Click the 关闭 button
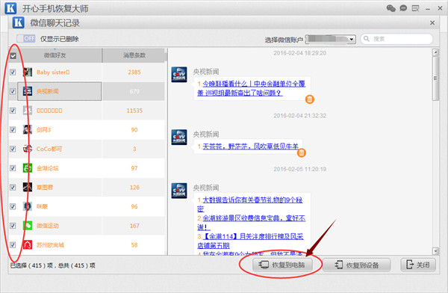Image resolution: width=448 pixels, height=293 pixels. [x=418, y=265]
